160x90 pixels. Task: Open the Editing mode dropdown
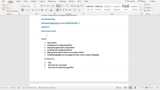(142, 1)
